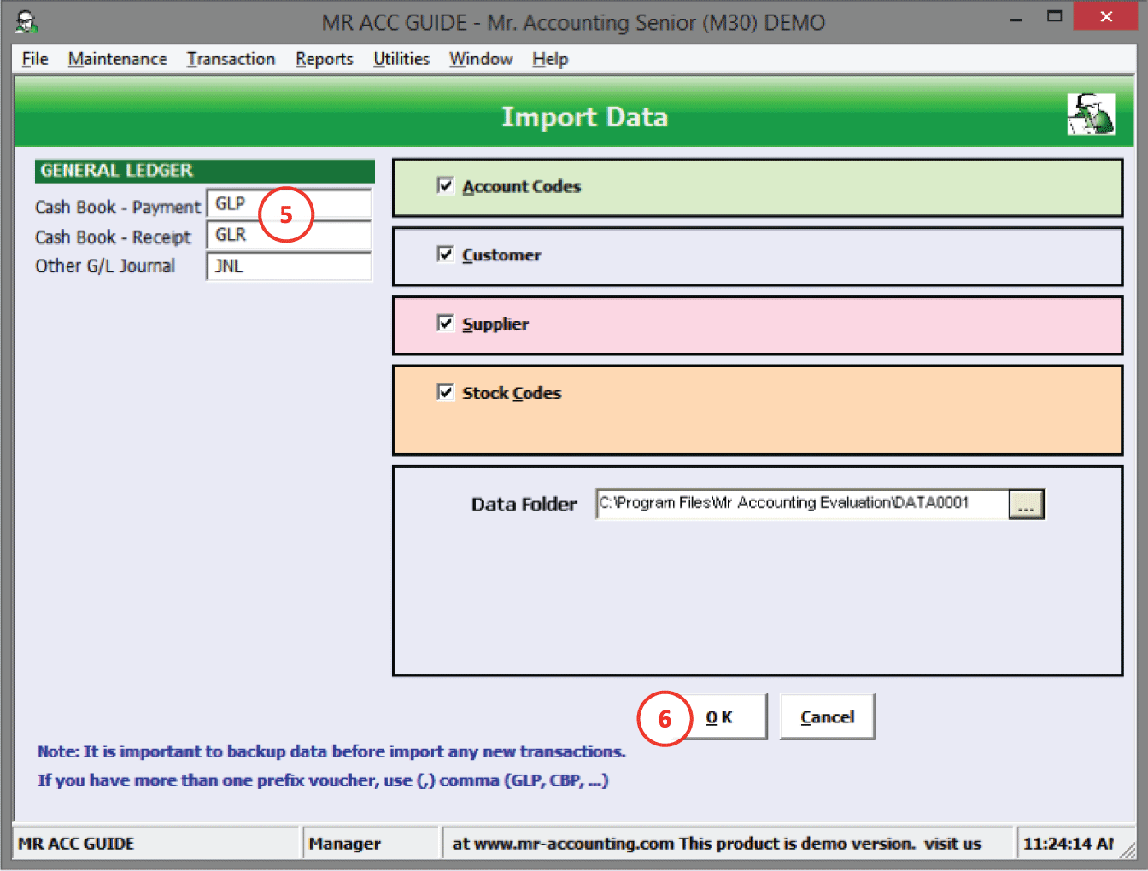This screenshot has height=871, width=1148.
Task: Click the Import Data title text
Action: [x=585, y=117]
